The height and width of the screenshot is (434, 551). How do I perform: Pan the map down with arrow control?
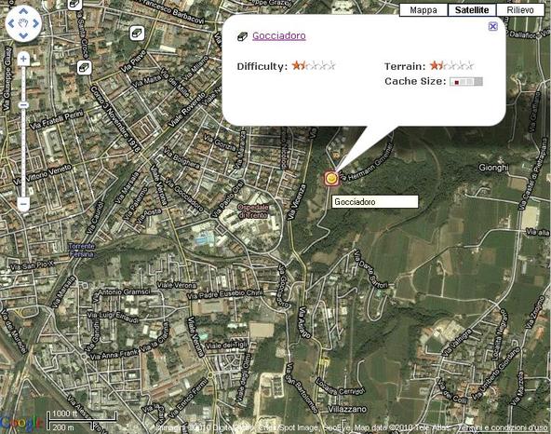tap(23, 35)
